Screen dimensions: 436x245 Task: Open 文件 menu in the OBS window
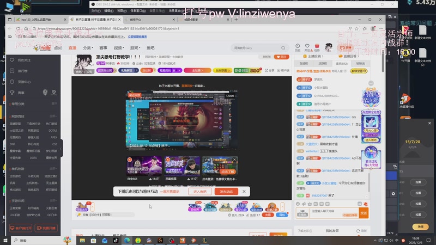(96, 10)
